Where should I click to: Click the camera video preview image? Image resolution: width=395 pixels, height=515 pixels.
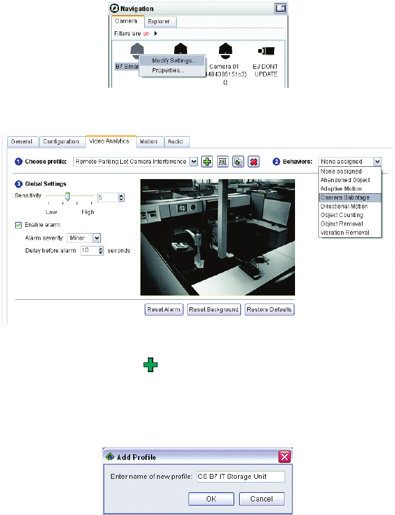[x=218, y=237]
